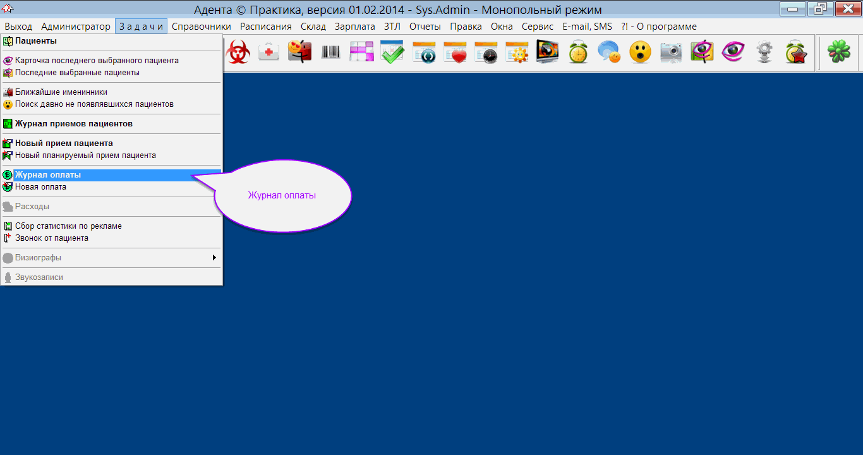Click the TV monitor toolbar icon
This screenshot has width=863, height=455.
click(547, 52)
